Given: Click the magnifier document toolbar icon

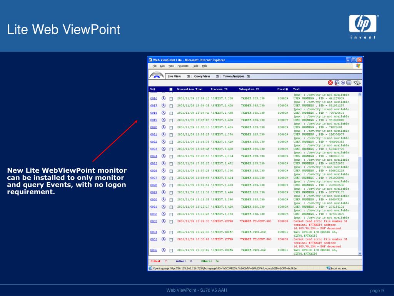Looking at the screenshot, I should click(337, 83).
